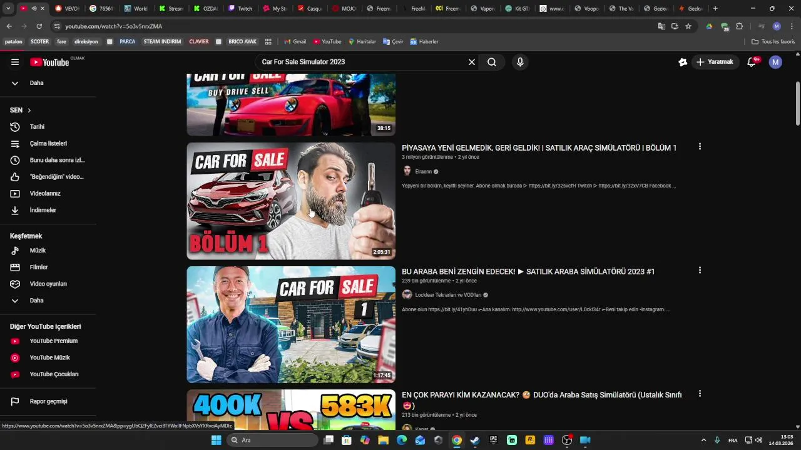The height and width of the screenshot is (450, 801).
Task: Go back to the previous page
Action: pyautogui.click(x=9, y=26)
